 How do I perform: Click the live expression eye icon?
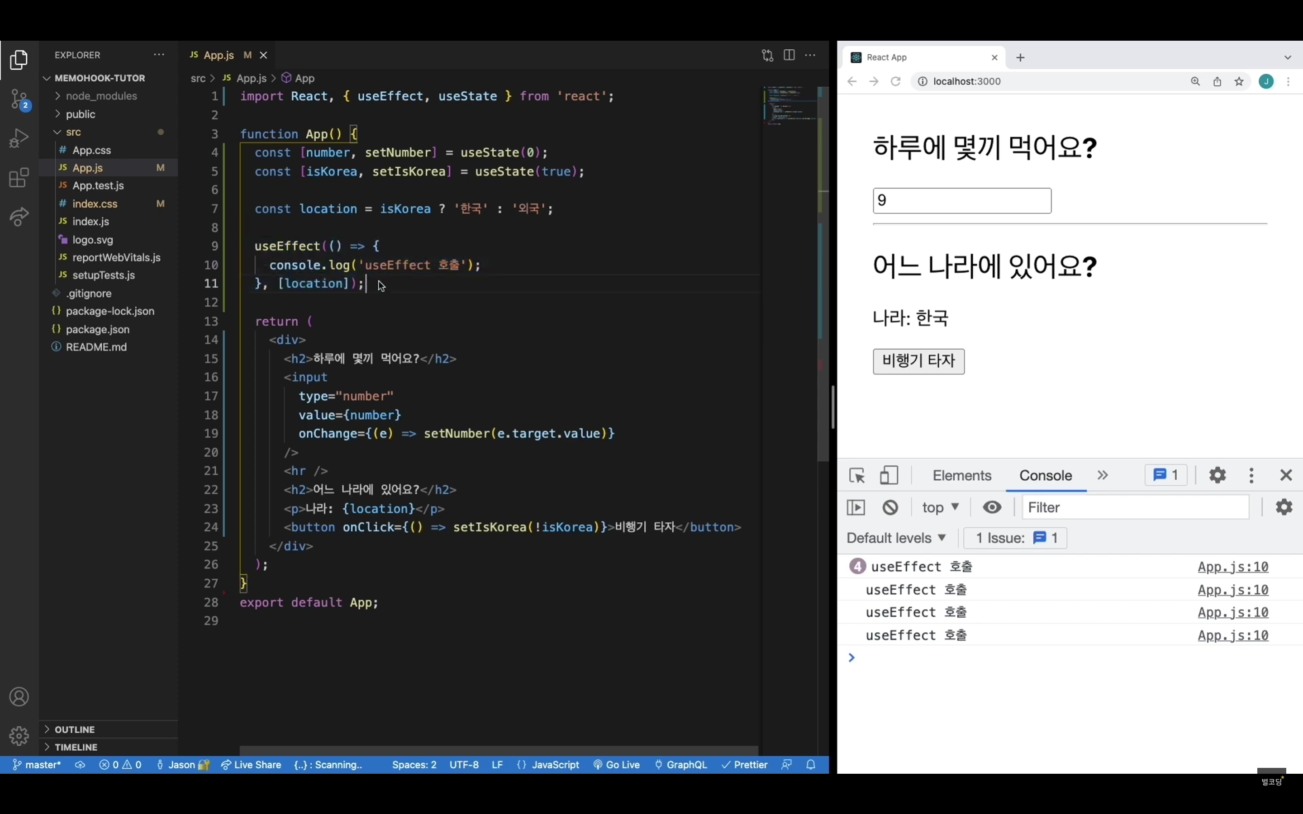pos(992,508)
